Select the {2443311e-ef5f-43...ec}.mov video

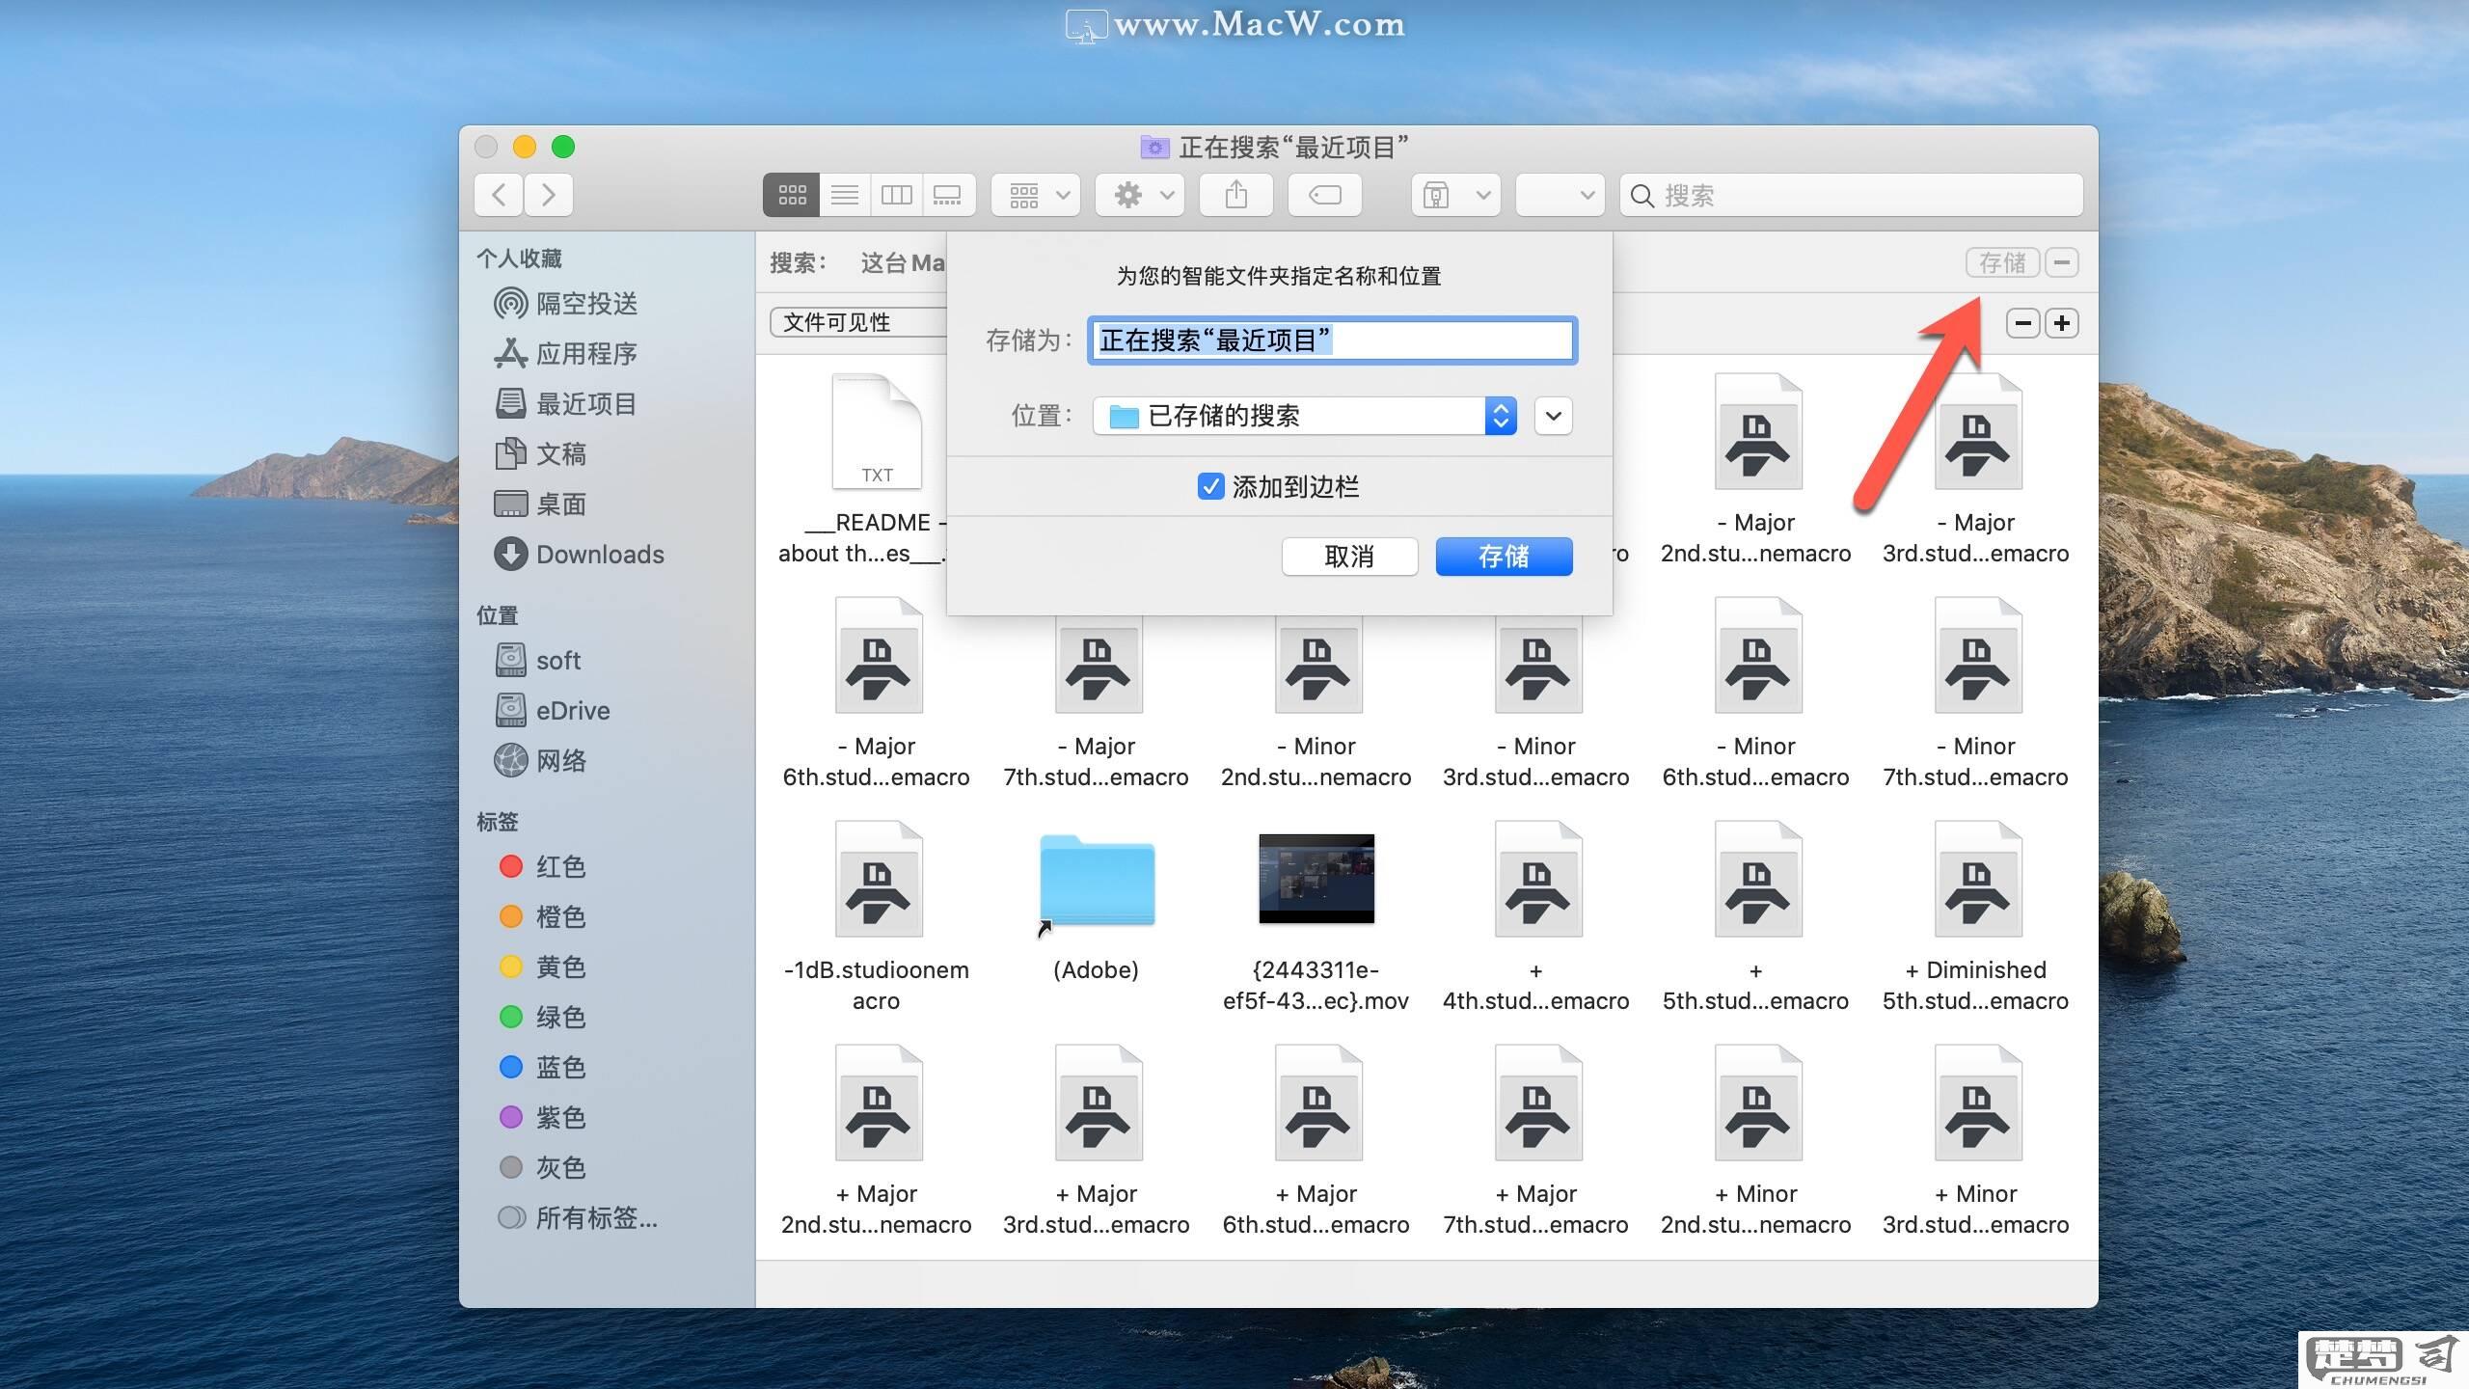1316,879
